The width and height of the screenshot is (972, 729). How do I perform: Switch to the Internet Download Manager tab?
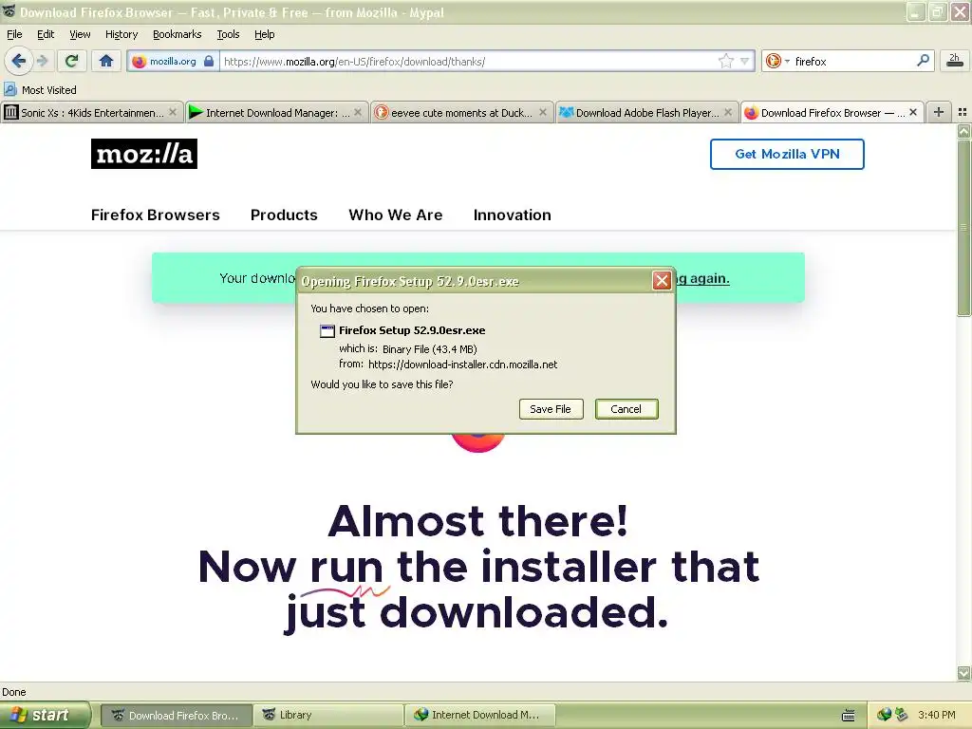276,112
